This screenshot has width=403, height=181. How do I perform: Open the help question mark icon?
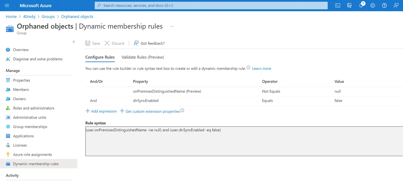(384, 5)
